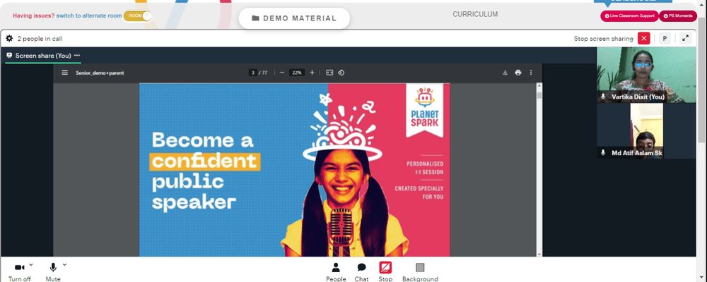Download the Senior_demo+parent PDF

[505, 73]
